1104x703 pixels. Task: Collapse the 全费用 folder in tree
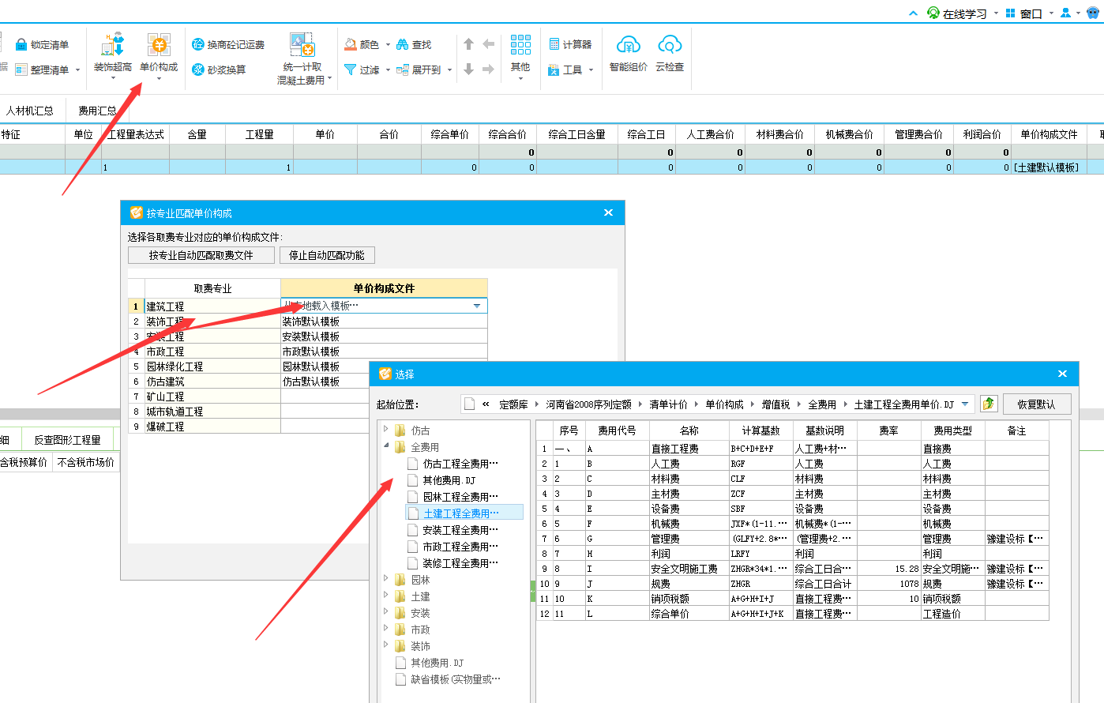[386, 446]
